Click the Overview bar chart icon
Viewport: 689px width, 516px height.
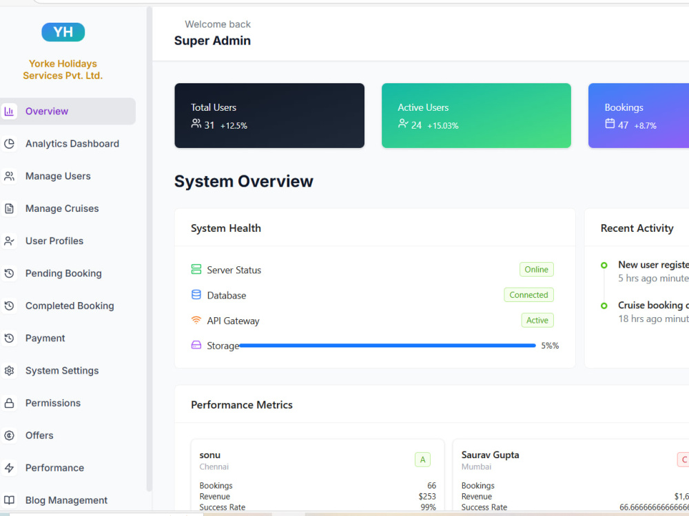[x=9, y=111]
